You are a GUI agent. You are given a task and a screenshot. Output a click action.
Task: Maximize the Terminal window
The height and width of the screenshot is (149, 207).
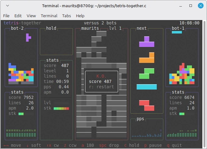pos(191,6)
